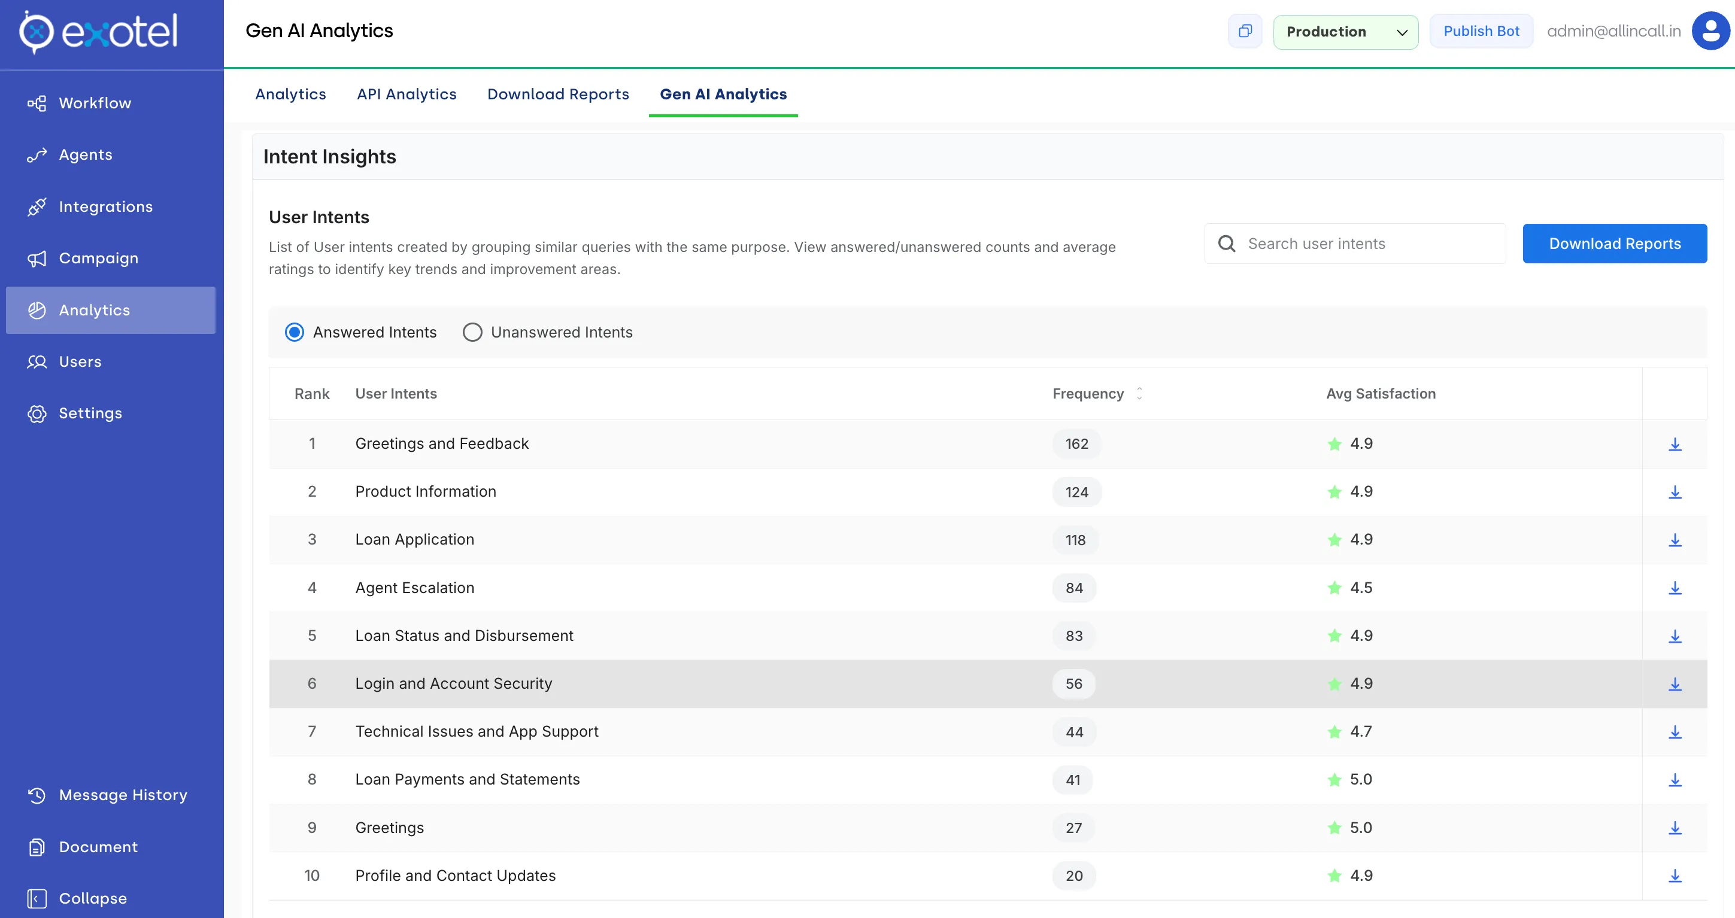Viewport: 1735px width, 918px height.
Task: Download Loan Payments and Statements report
Action: pyautogui.click(x=1675, y=780)
